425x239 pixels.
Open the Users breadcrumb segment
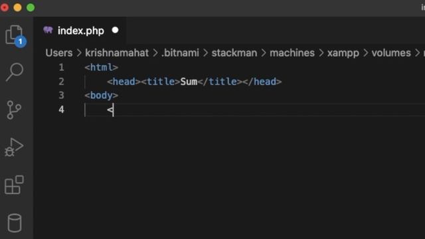59,53
